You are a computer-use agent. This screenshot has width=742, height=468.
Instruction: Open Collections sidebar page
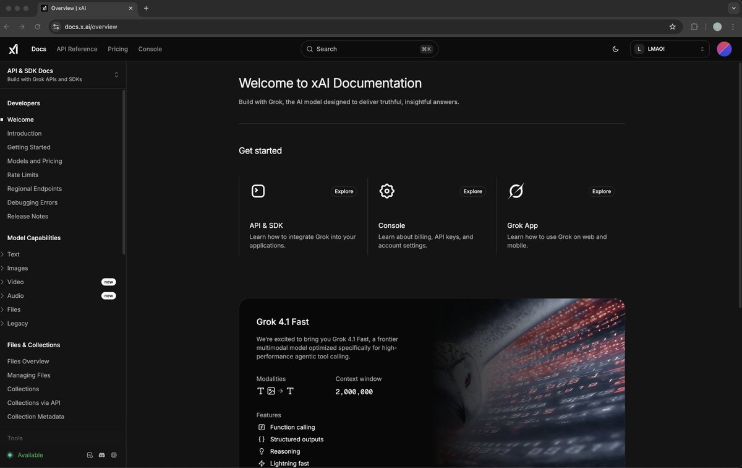click(x=23, y=389)
